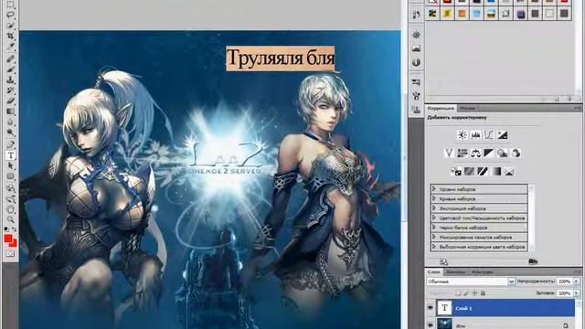Open the Layers panel options menu
Screen dimensions: 585x329
click(578, 272)
